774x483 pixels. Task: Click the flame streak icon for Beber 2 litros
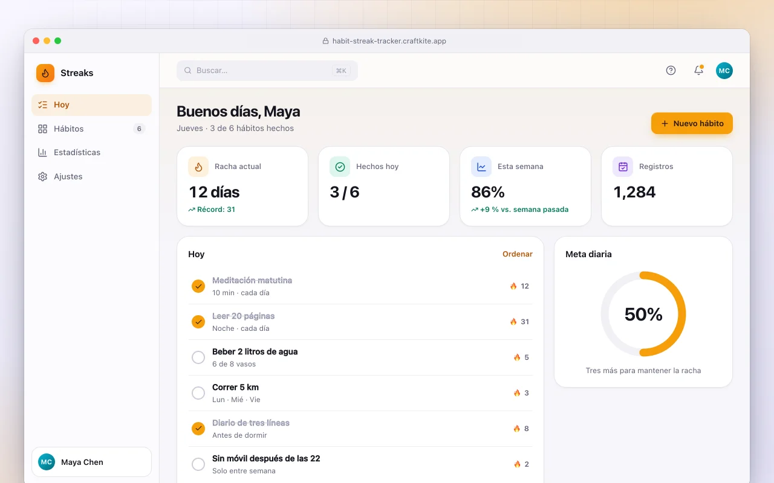click(x=517, y=357)
